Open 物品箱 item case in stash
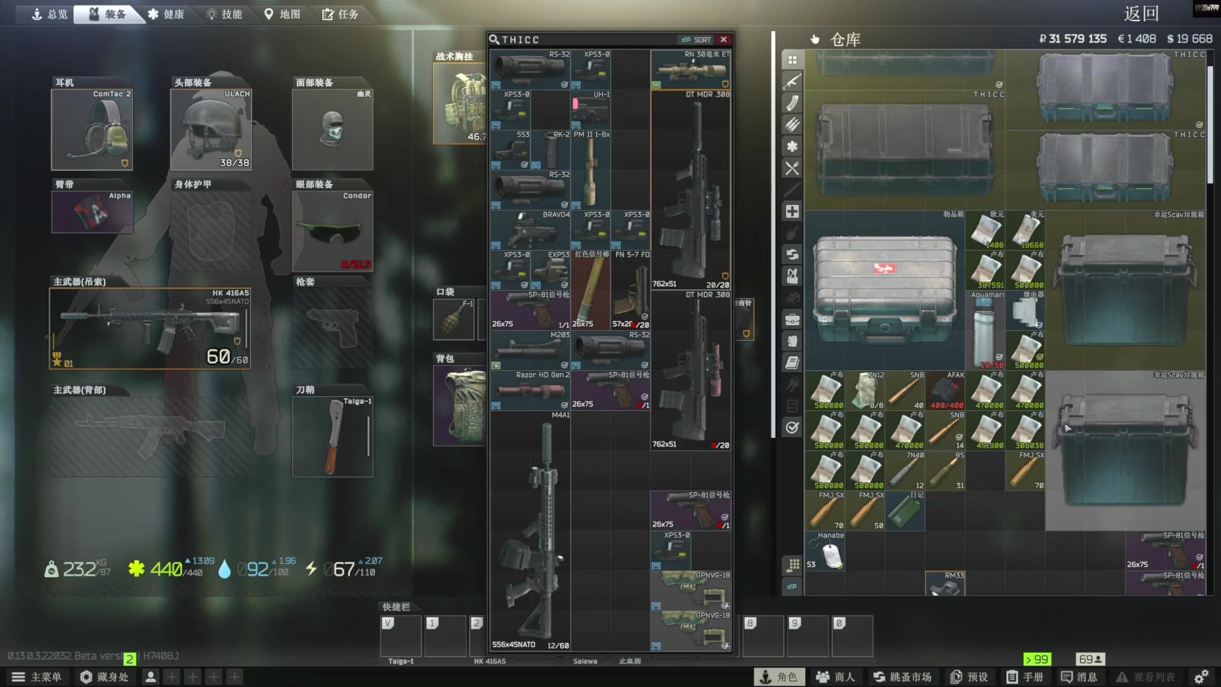This screenshot has height=687, width=1221. [x=885, y=290]
